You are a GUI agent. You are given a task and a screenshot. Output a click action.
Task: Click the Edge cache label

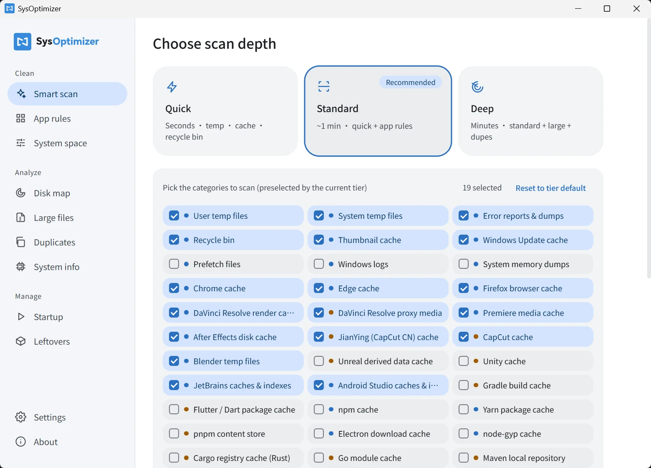point(358,288)
